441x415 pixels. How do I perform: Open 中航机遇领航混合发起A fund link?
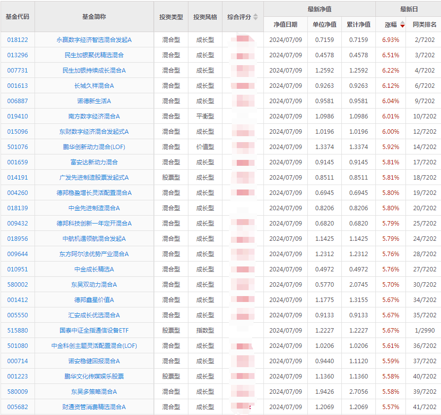[x=94, y=239]
